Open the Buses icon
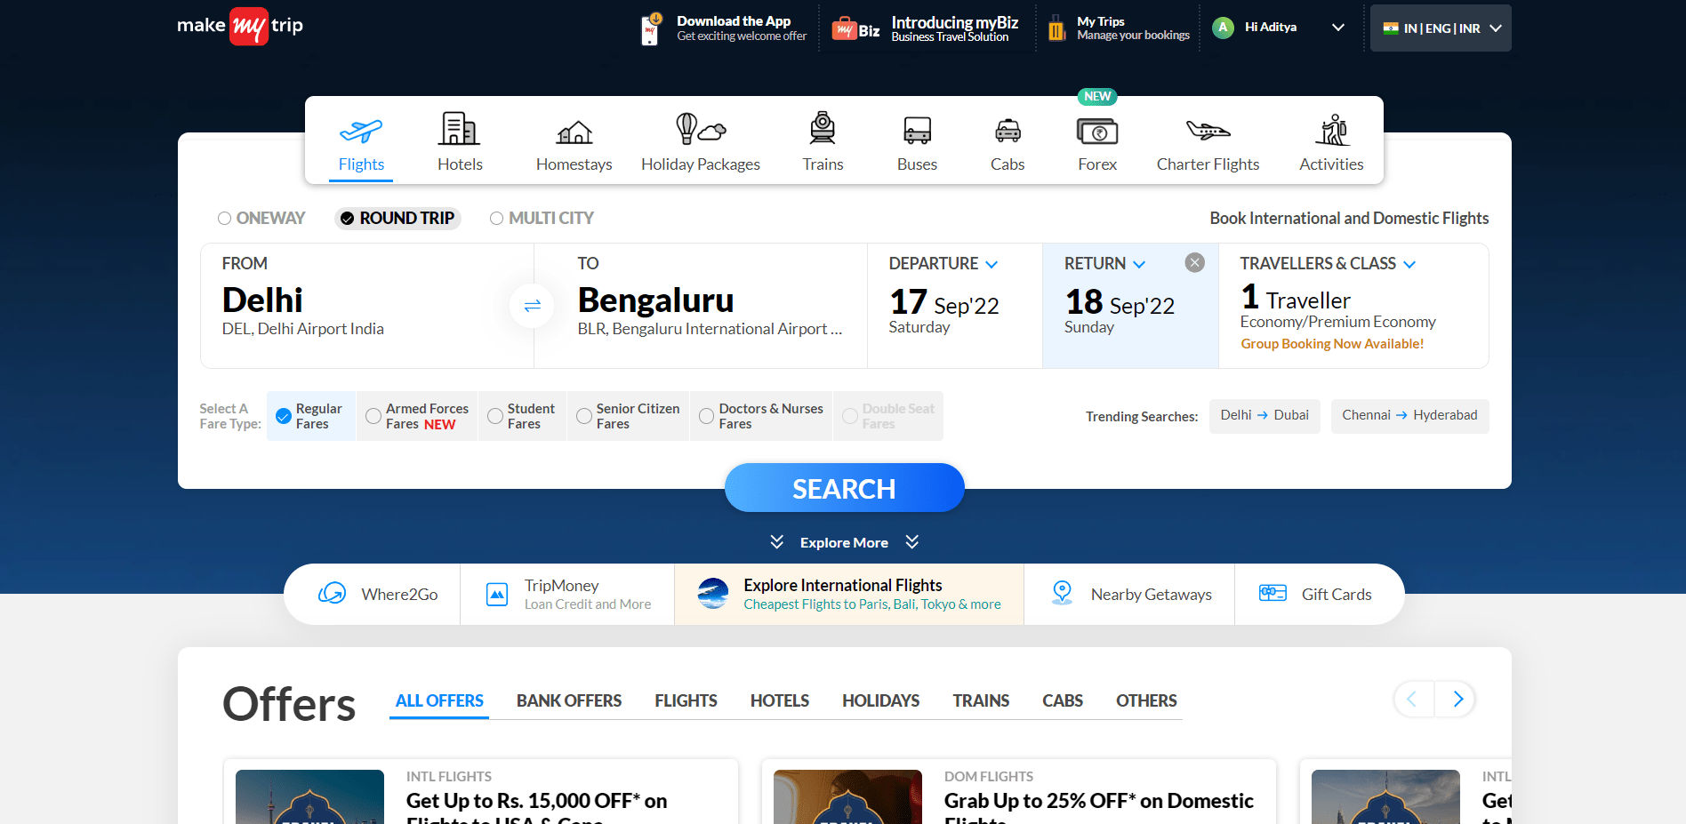 coord(917,131)
